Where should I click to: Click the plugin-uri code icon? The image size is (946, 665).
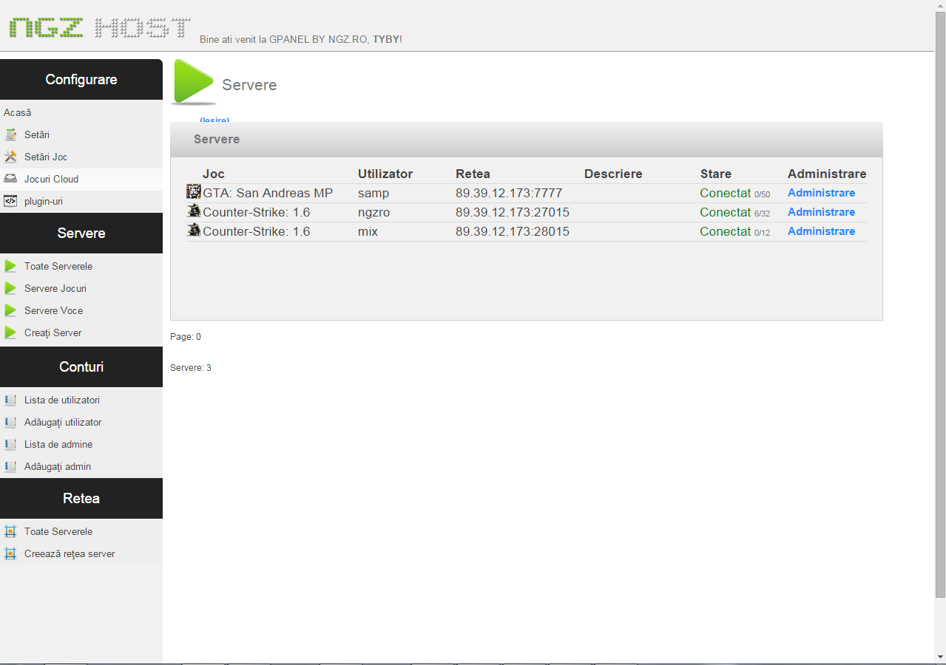point(10,201)
